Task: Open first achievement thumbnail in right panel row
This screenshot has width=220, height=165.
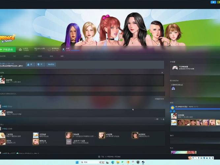Action: pos(174,122)
